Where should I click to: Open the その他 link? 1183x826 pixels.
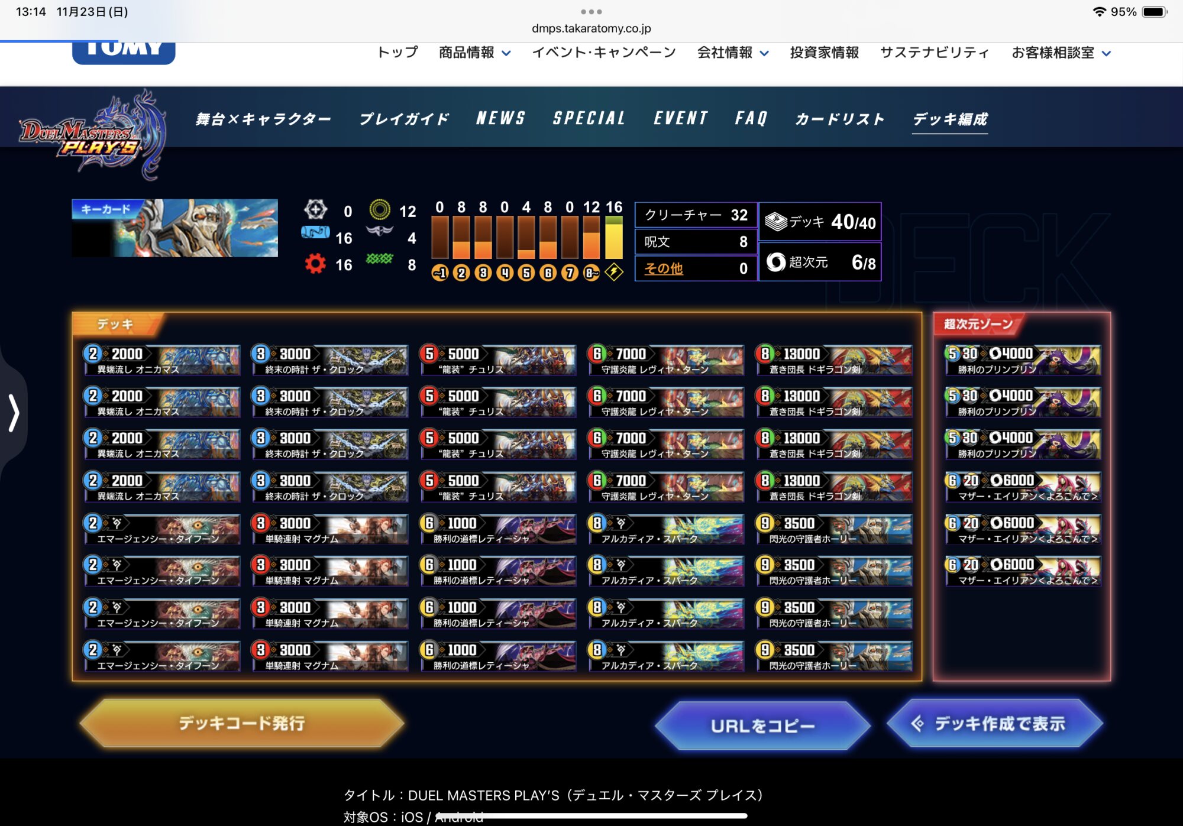[x=663, y=268]
